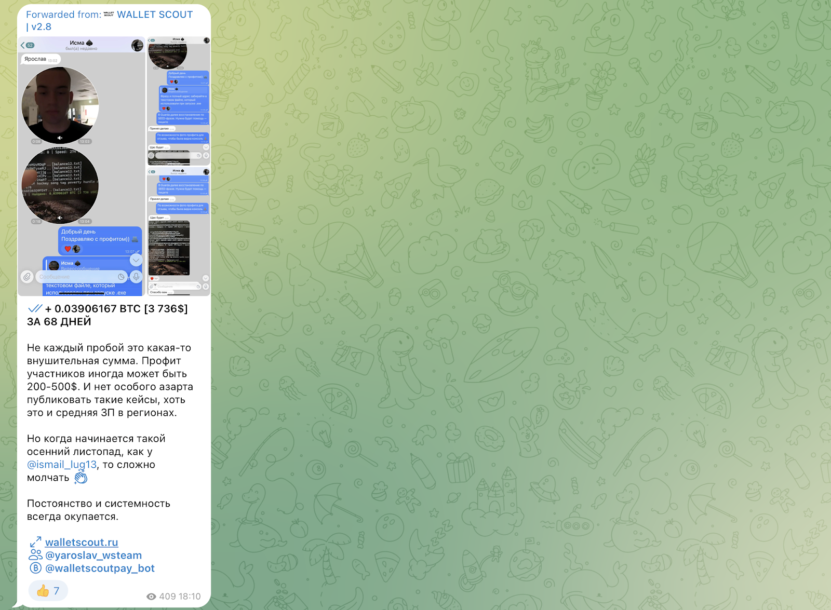Open the upper small chat screenshot thumbnail
831x610 pixels.
179,101
